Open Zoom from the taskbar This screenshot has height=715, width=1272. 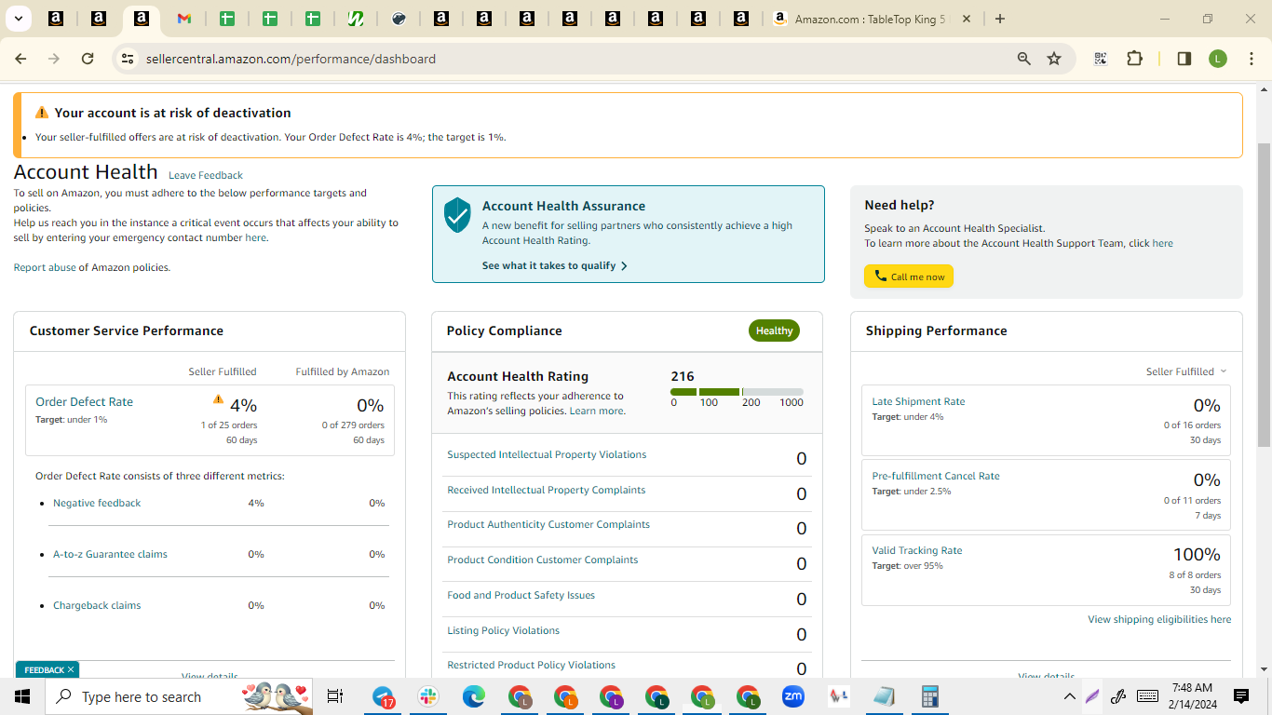tap(793, 696)
